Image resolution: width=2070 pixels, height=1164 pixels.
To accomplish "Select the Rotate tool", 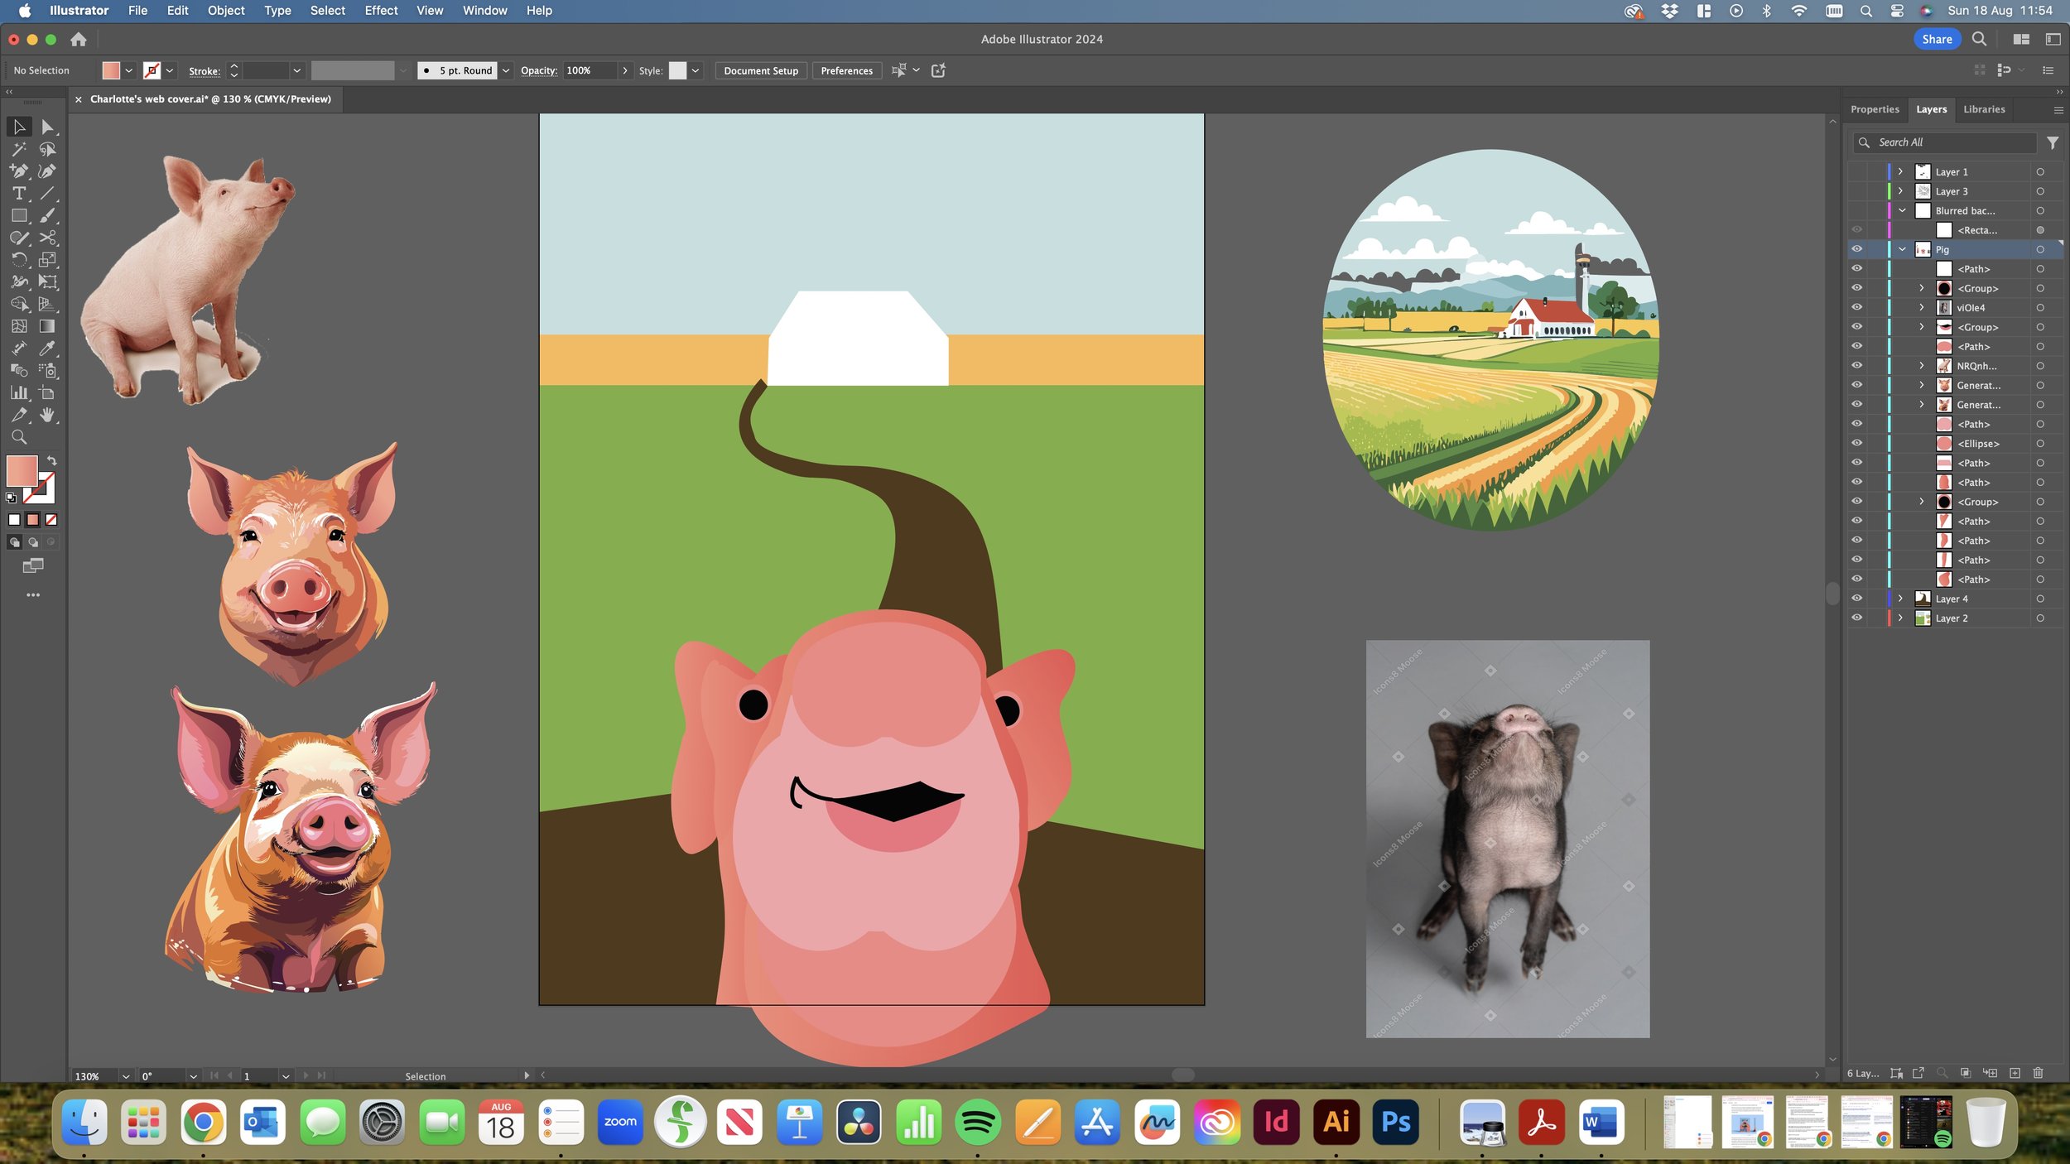I will (19, 260).
